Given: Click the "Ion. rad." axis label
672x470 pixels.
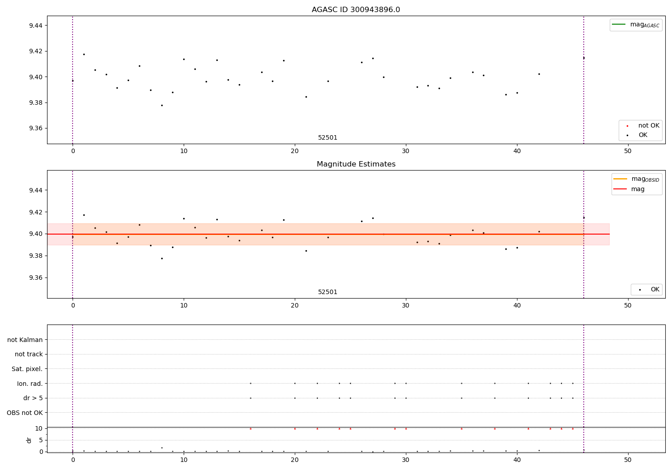Looking at the screenshot, I should [x=30, y=384].
